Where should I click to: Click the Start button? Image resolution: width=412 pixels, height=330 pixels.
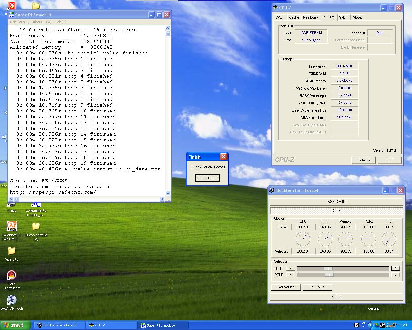coord(15,325)
